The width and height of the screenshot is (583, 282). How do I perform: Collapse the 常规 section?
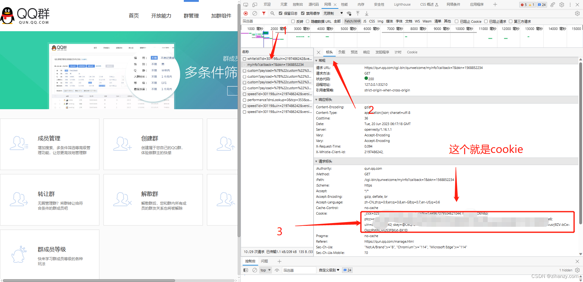pyautogui.click(x=316, y=61)
